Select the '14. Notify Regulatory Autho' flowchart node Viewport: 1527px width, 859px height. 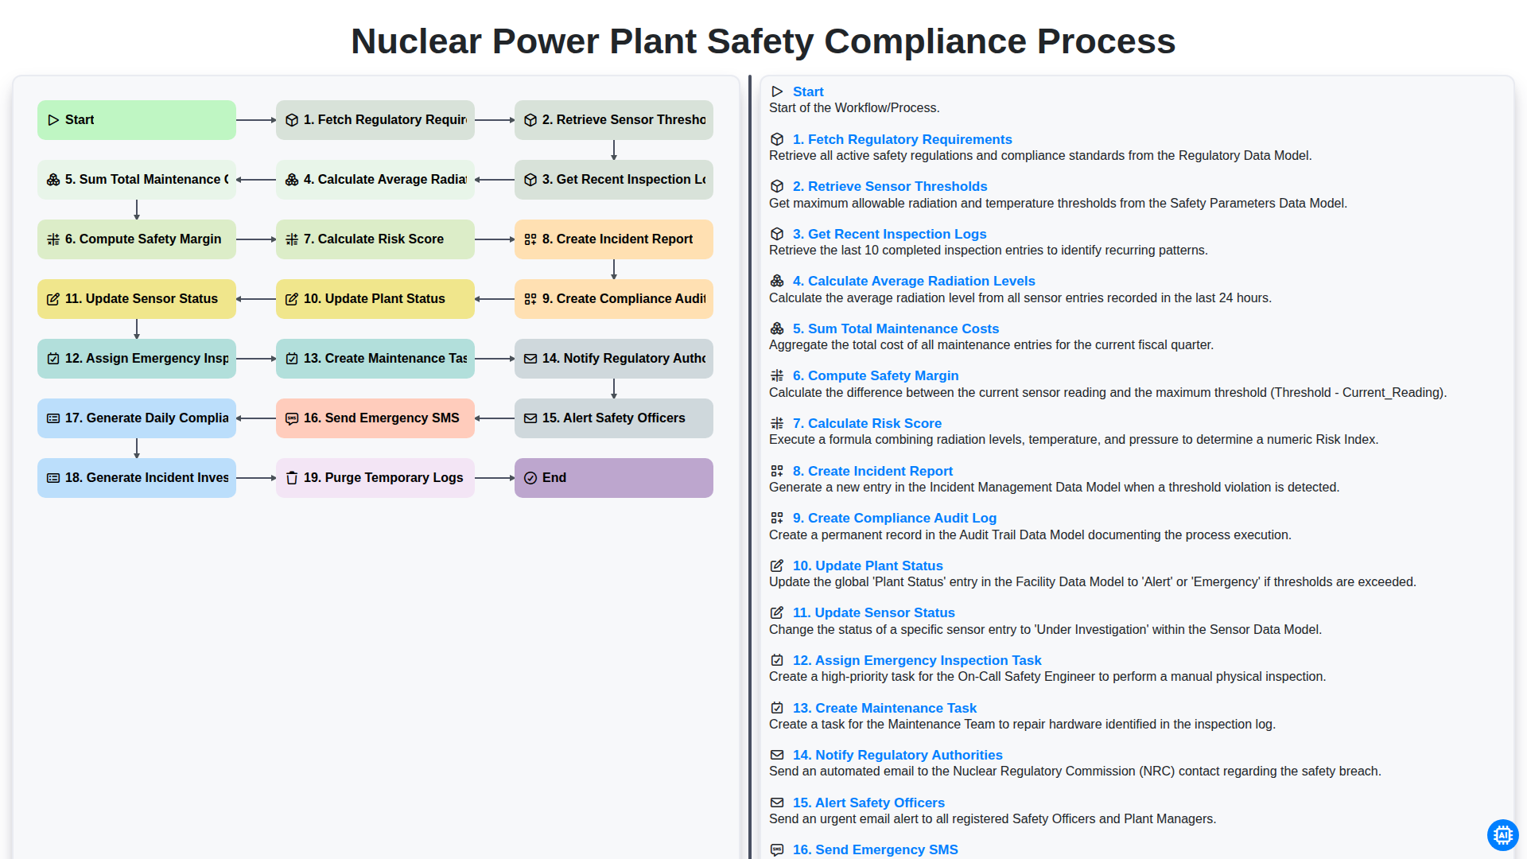tap(614, 359)
